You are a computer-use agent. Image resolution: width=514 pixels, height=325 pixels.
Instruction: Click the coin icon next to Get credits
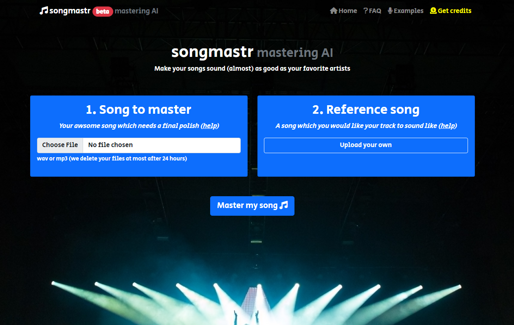(x=433, y=11)
